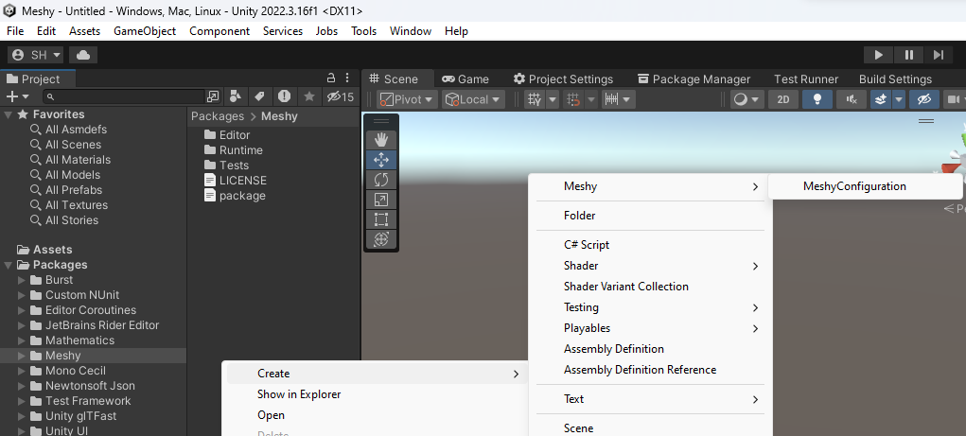The image size is (966, 436).
Task: Expand the Shader submenu
Action: point(650,266)
